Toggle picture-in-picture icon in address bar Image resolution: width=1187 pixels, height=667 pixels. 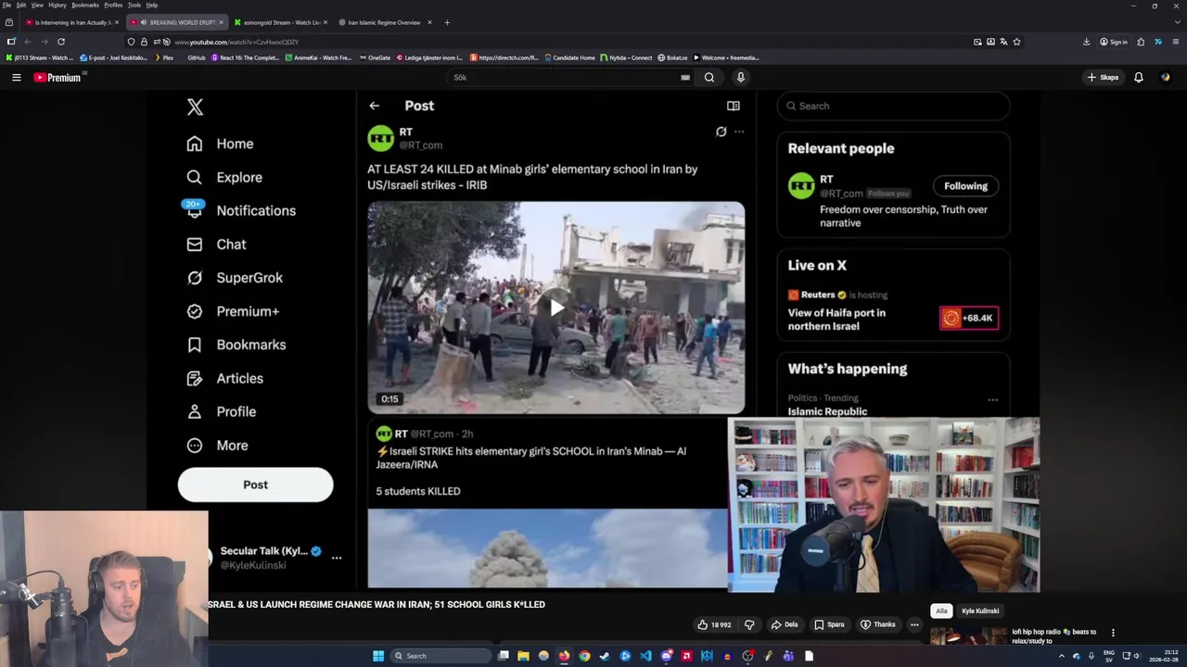[x=977, y=42]
